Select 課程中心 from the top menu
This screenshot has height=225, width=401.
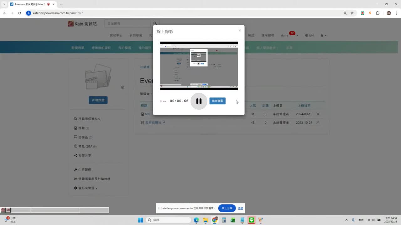pyautogui.click(x=116, y=35)
